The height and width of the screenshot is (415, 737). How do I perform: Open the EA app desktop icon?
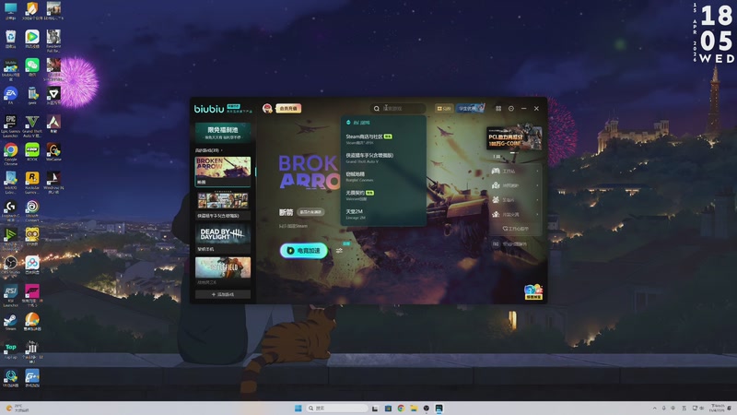click(10, 96)
